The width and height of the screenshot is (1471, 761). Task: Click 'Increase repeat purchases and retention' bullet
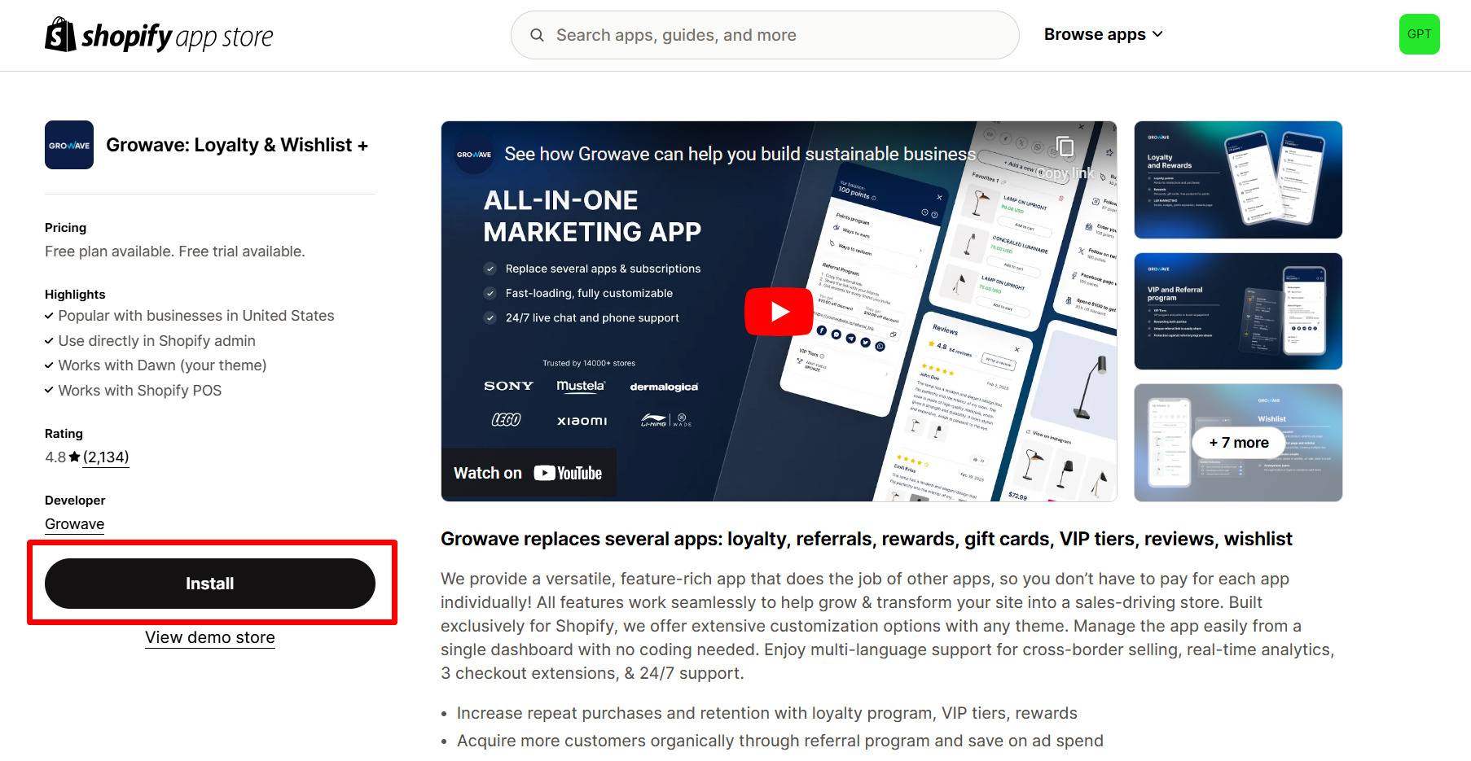[x=767, y=713]
